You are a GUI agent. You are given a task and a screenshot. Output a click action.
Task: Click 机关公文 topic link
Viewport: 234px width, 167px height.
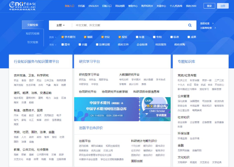(182, 80)
